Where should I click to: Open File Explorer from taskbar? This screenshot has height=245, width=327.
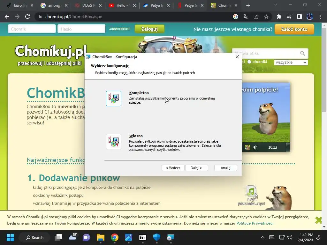(101, 237)
